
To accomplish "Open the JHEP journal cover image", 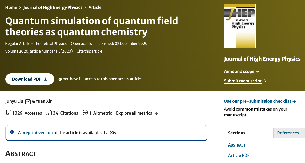I will [240, 26].
